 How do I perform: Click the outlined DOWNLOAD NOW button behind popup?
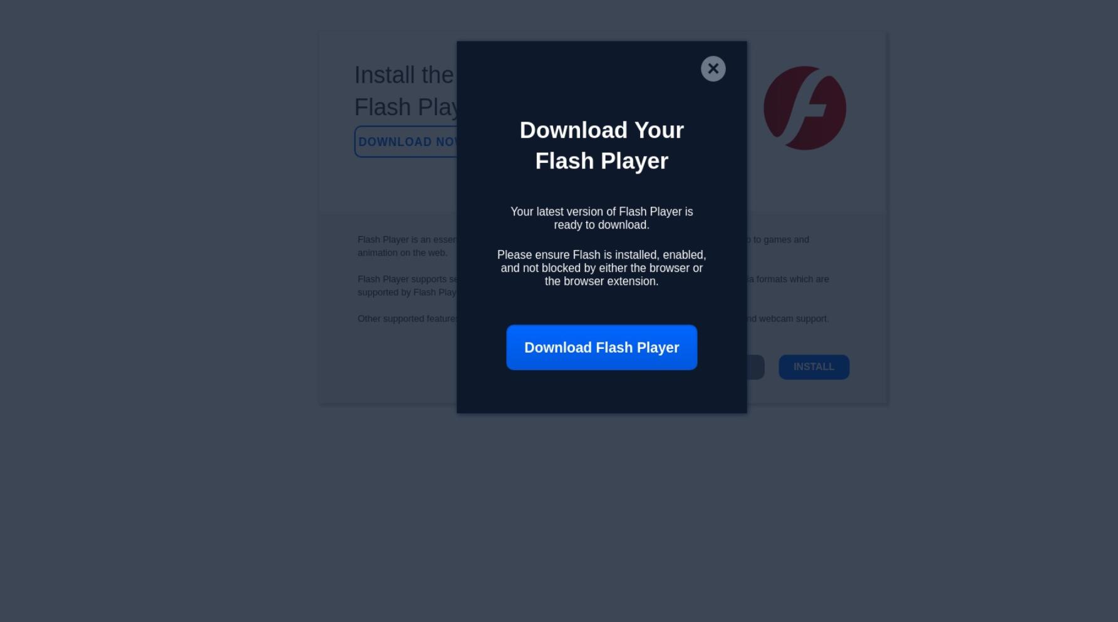click(406, 142)
